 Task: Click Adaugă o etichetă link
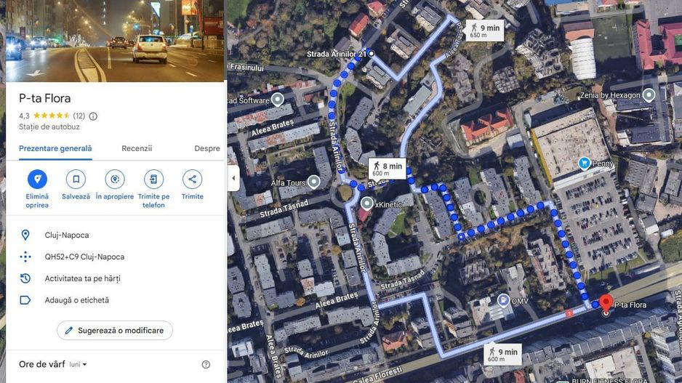coord(76,300)
